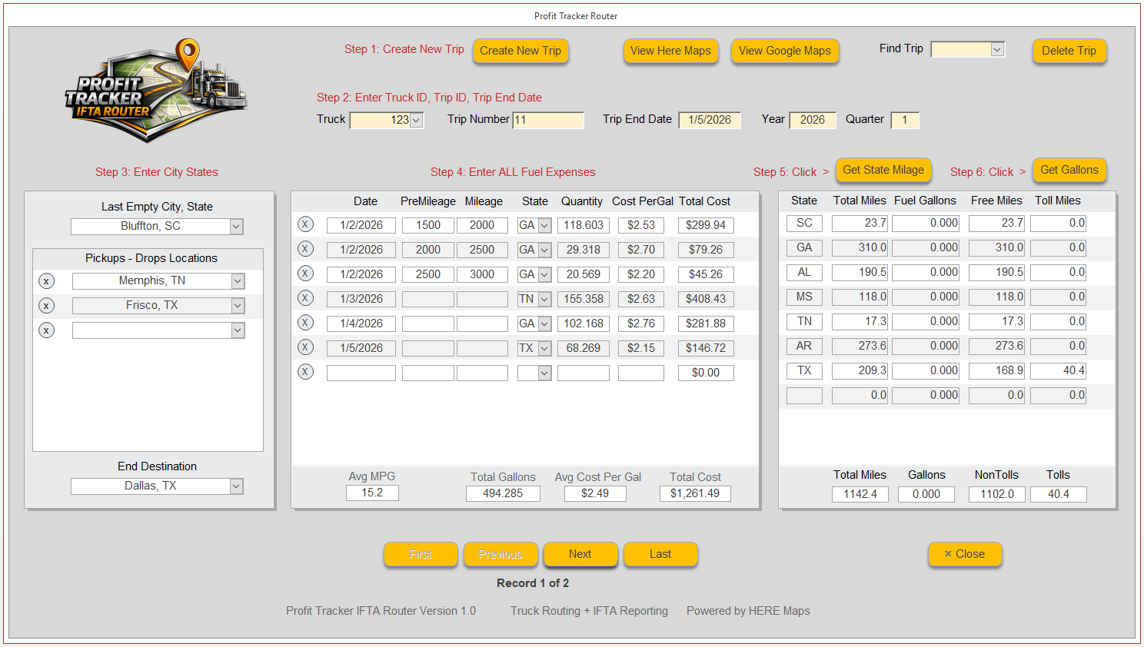This screenshot has height=647, width=1144.
Task: Open the State dropdown on the 1/5/2026 row
Action: (544, 348)
